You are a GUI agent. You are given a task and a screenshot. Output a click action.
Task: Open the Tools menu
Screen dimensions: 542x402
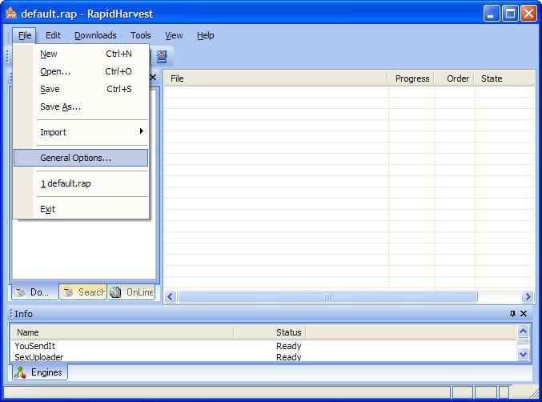[141, 35]
